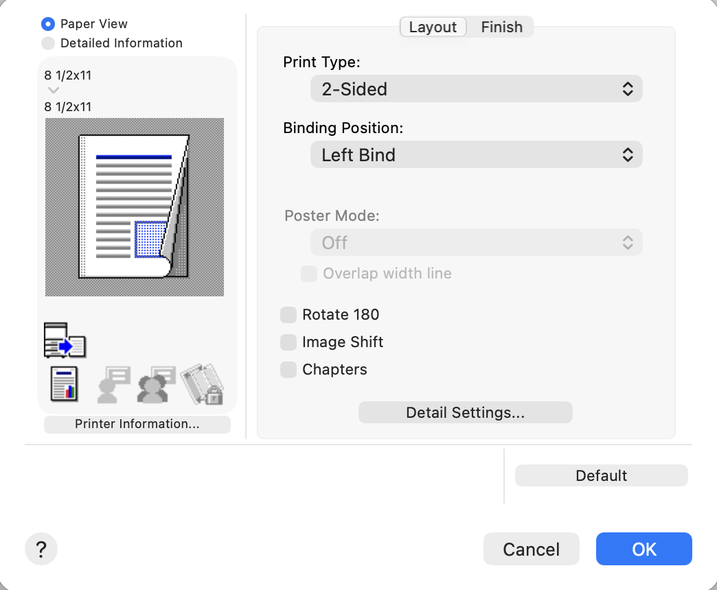Select the Detailed Information radio button

click(x=48, y=43)
